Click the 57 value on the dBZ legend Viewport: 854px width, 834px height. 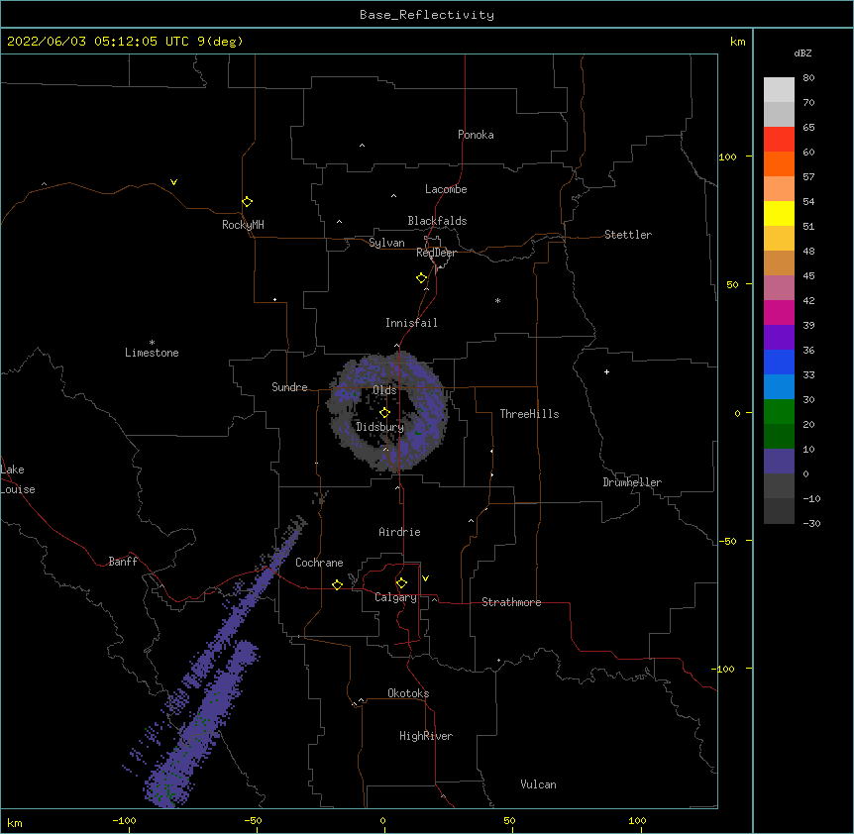pyautogui.click(x=808, y=177)
